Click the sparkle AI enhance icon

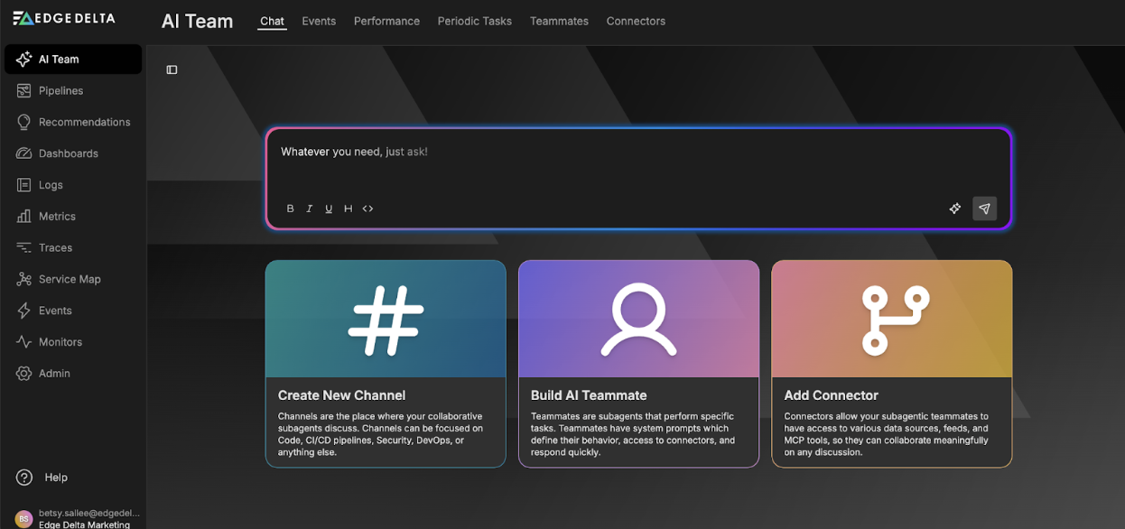click(955, 209)
